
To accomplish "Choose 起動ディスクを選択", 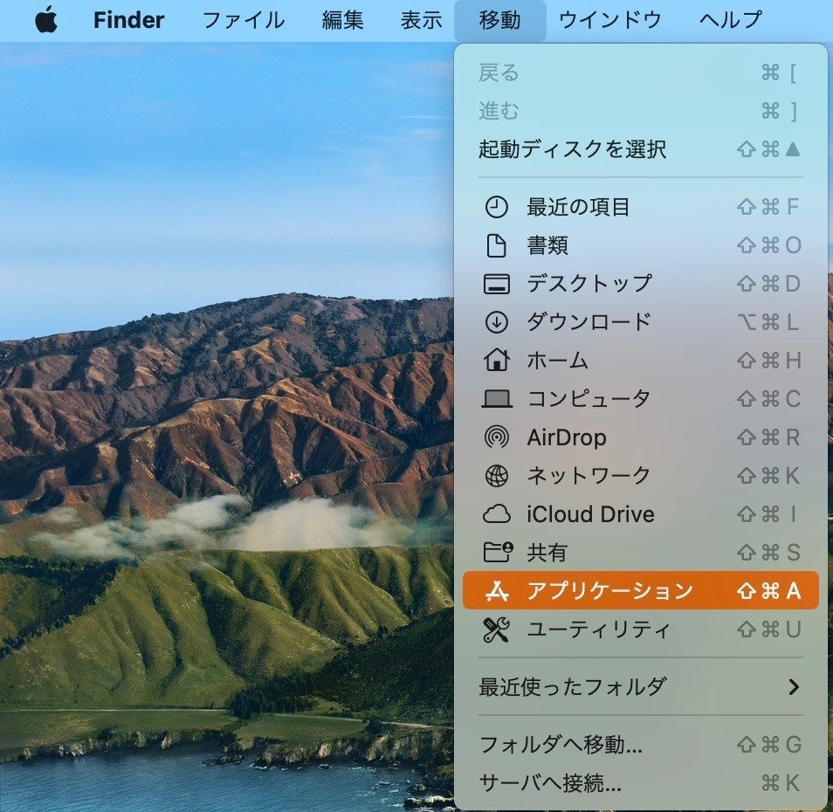I will click(640, 149).
